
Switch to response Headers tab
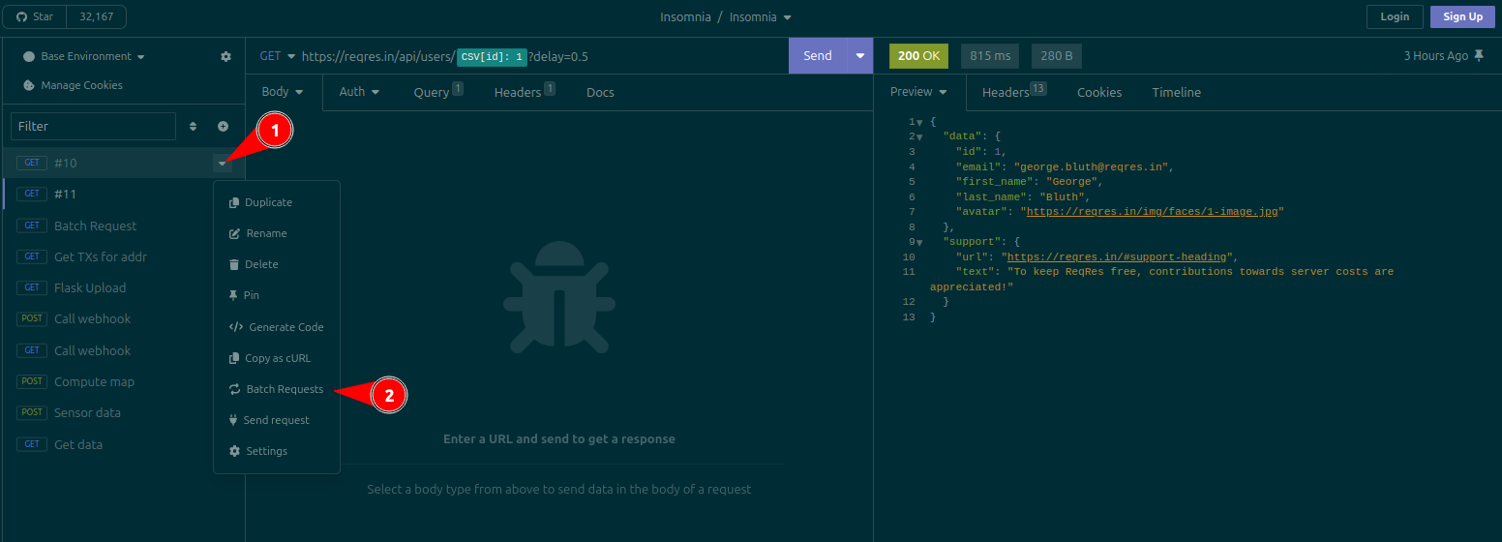(1014, 92)
